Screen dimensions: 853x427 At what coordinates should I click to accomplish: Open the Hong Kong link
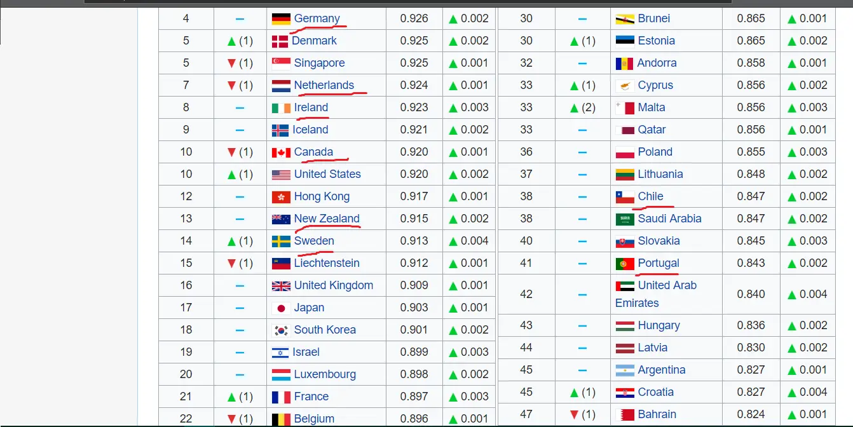322,196
